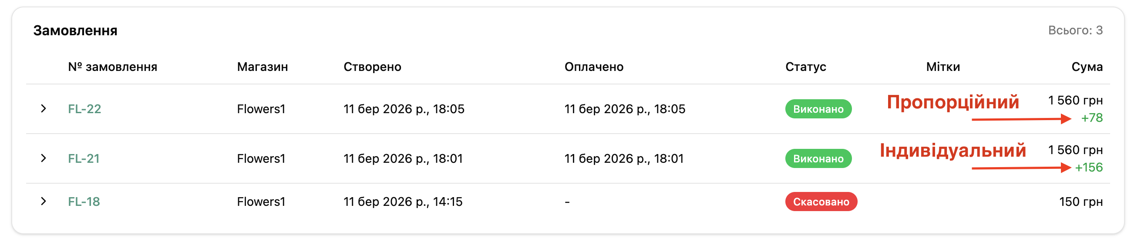Expand the FL-22 order row
This screenshot has width=1131, height=242.
coord(43,108)
